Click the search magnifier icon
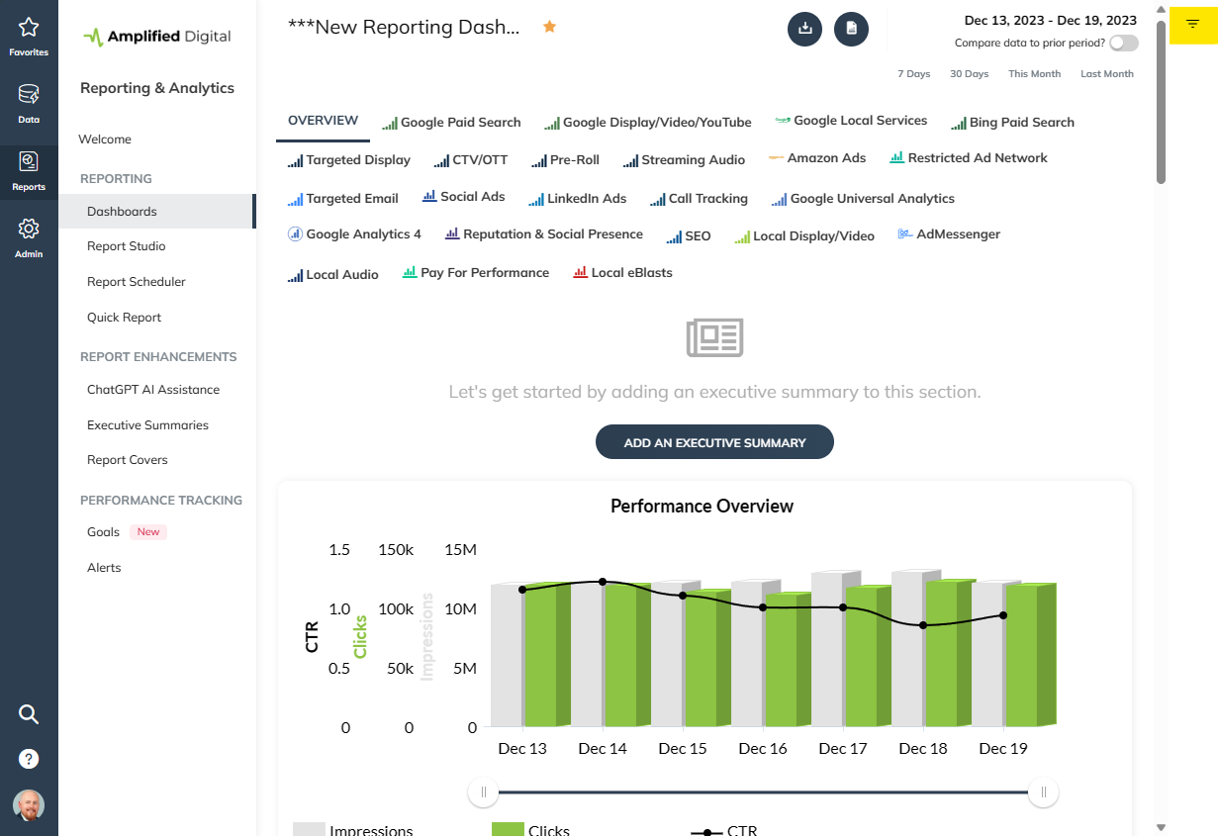The height and width of the screenshot is (836, 1218). pos(29,714)
